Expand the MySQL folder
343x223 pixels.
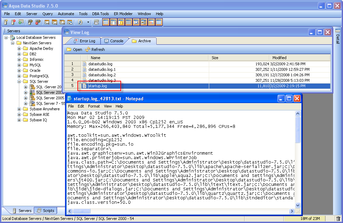[x=19, y=65]
